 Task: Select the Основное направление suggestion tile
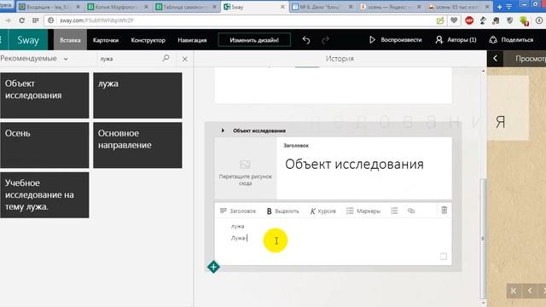[137, 145]
